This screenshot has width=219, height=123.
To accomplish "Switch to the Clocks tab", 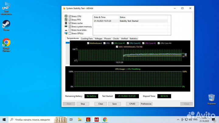I will (116, 39).
